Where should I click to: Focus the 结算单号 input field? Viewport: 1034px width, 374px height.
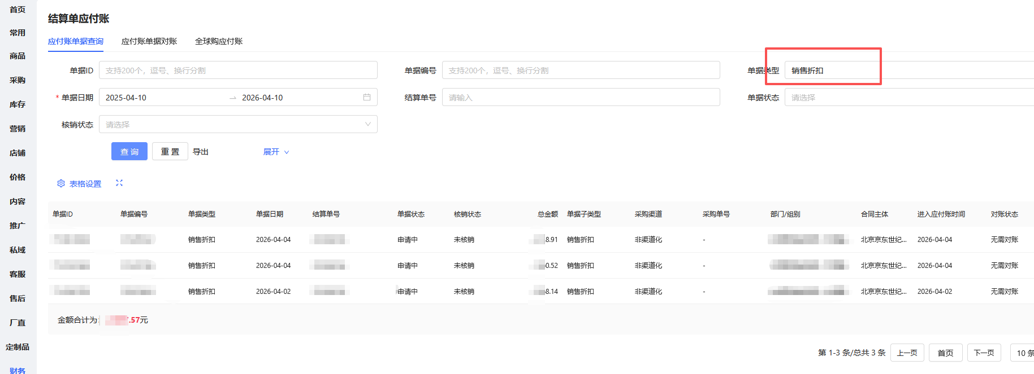(581, 98)
